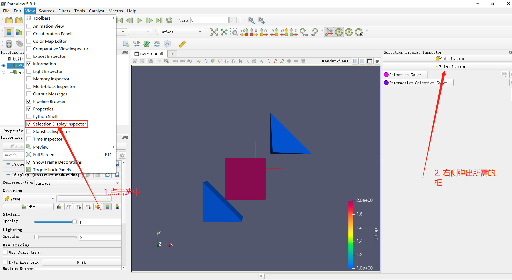
Task: Click the Edit button under Coloring
Action: coord(28,207)
